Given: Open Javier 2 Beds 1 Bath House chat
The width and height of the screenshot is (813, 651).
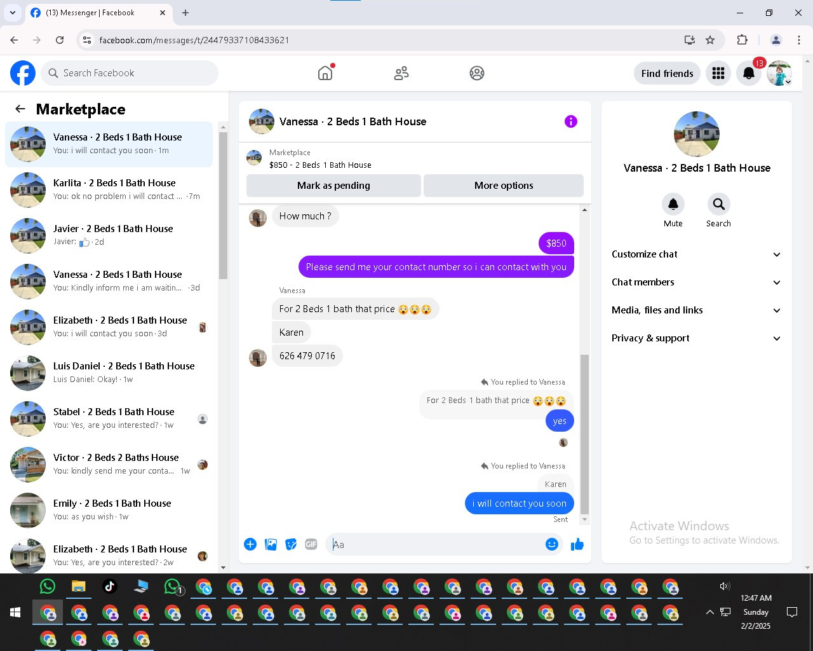Looking at the screenshot, I should (109, 236).
